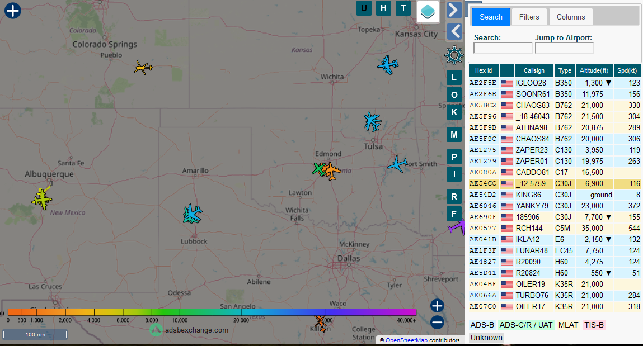This screenshot has width=643, height=346.
Task: Sort table by Hex id column
Action: [x=484, y=70]
